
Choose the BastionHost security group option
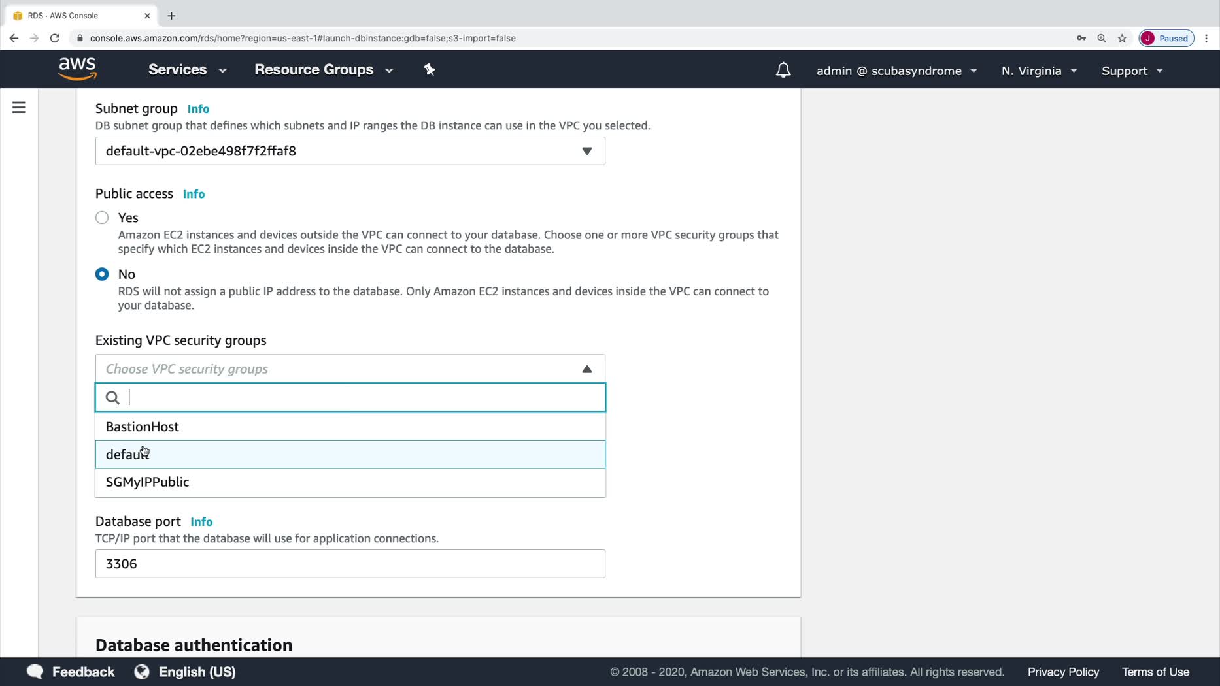(143, 427)
